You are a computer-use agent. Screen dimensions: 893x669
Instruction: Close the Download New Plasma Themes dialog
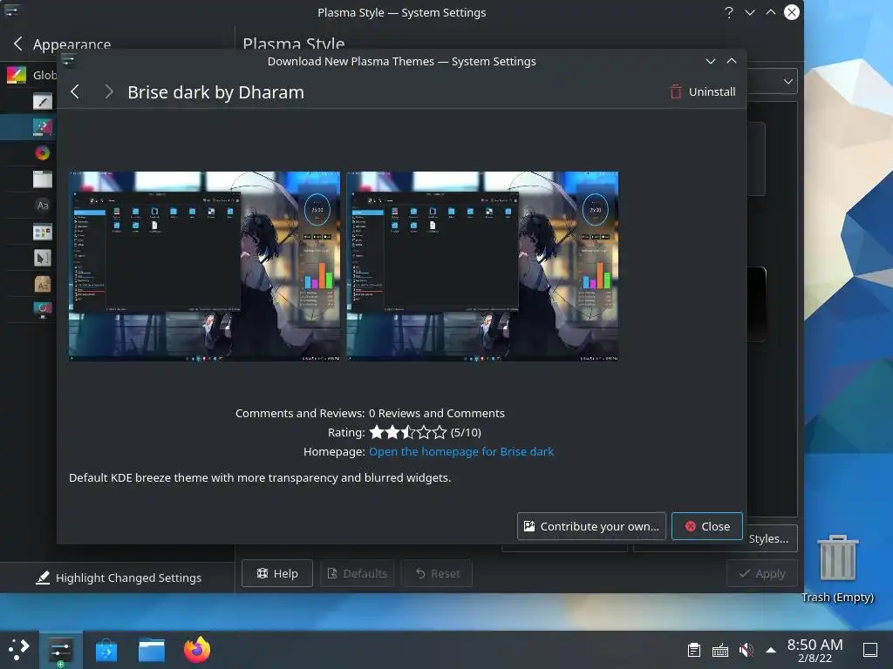click(706, 526)
